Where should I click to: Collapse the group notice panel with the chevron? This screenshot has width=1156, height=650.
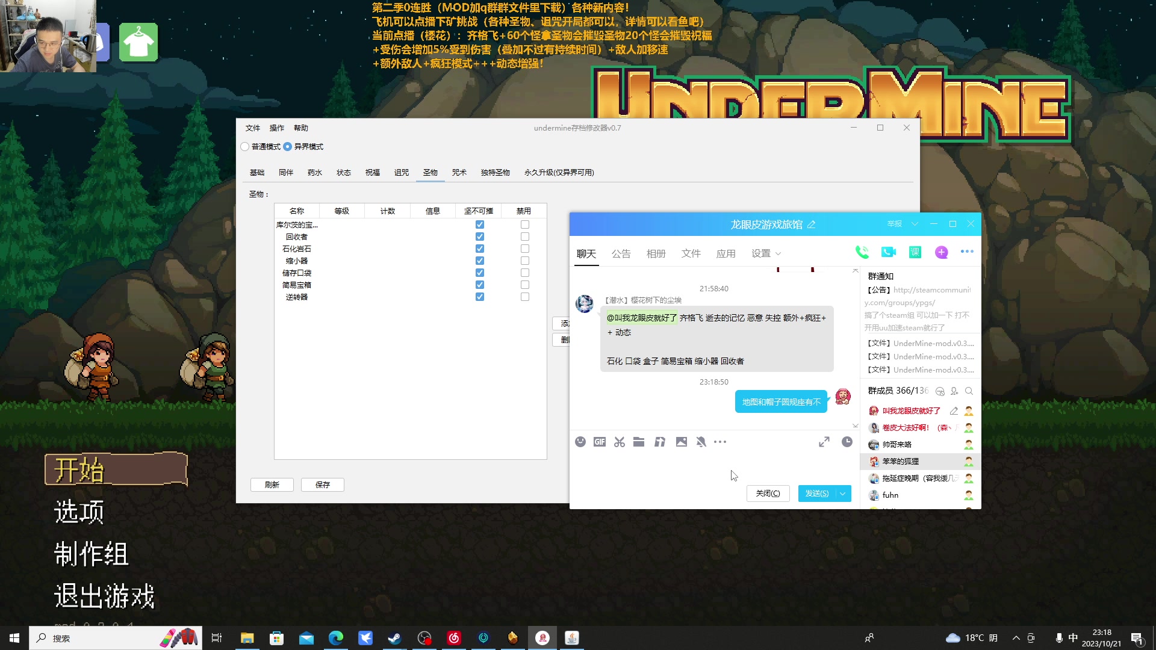856,271
